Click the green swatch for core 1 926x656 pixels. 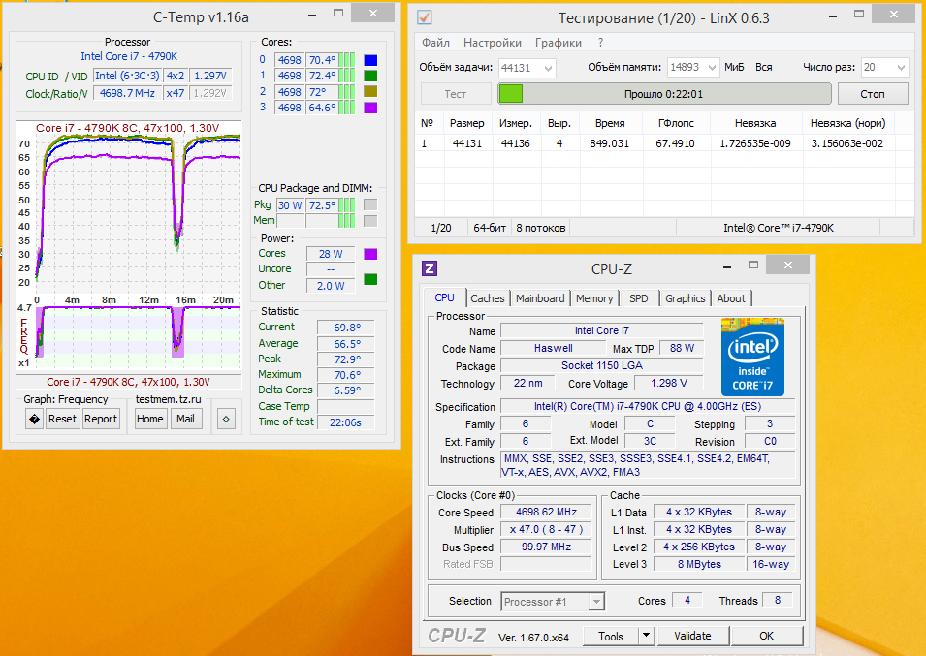[x=369, y=76]
